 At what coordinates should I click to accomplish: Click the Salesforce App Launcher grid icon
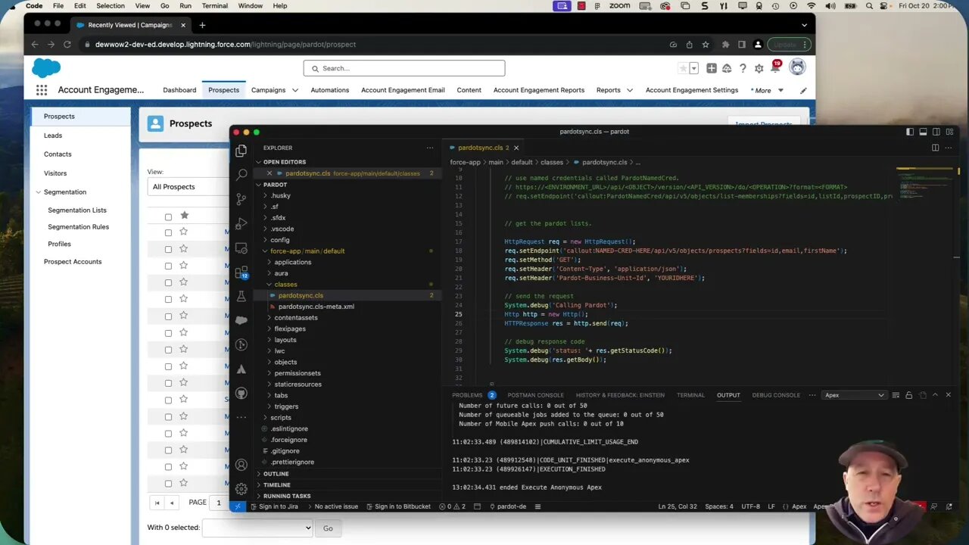point(42,90)
